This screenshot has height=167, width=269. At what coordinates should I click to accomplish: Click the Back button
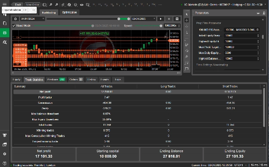point(17,4)
